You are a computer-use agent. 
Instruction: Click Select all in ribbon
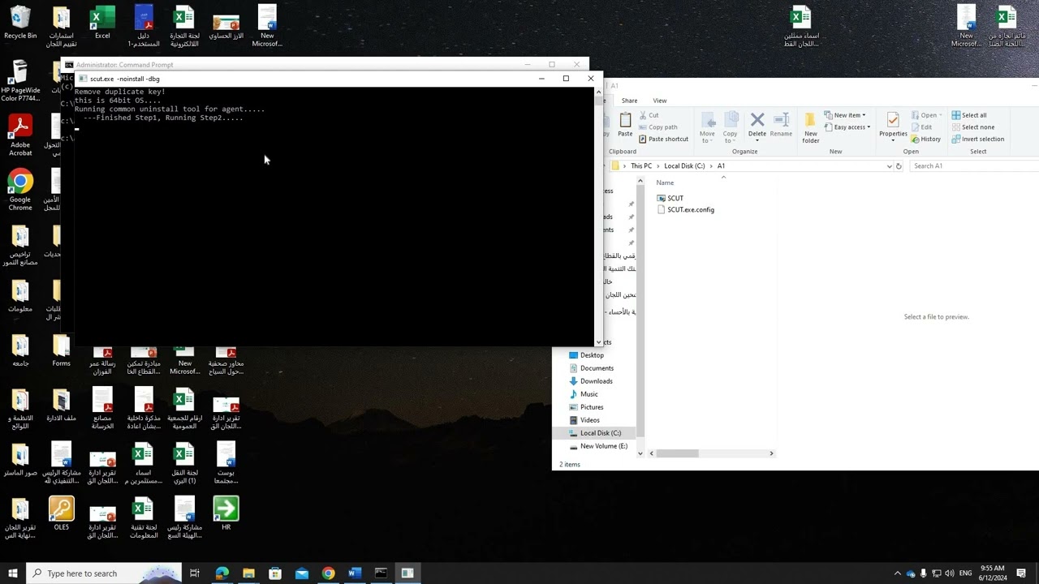pyautogui.click(x=968, y=115)
